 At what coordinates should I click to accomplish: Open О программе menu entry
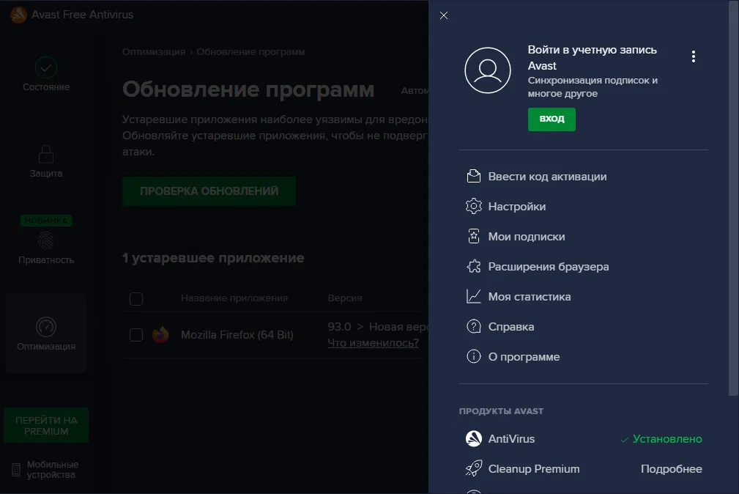point(524,357)
